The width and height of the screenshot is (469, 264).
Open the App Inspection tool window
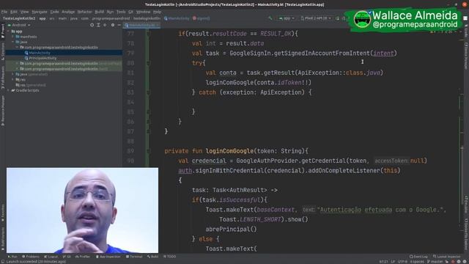[108, 257]
